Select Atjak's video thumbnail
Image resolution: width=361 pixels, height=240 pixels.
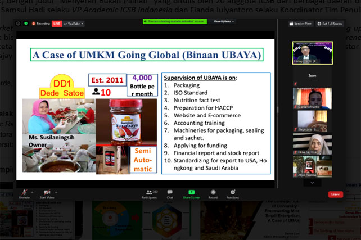312,166
